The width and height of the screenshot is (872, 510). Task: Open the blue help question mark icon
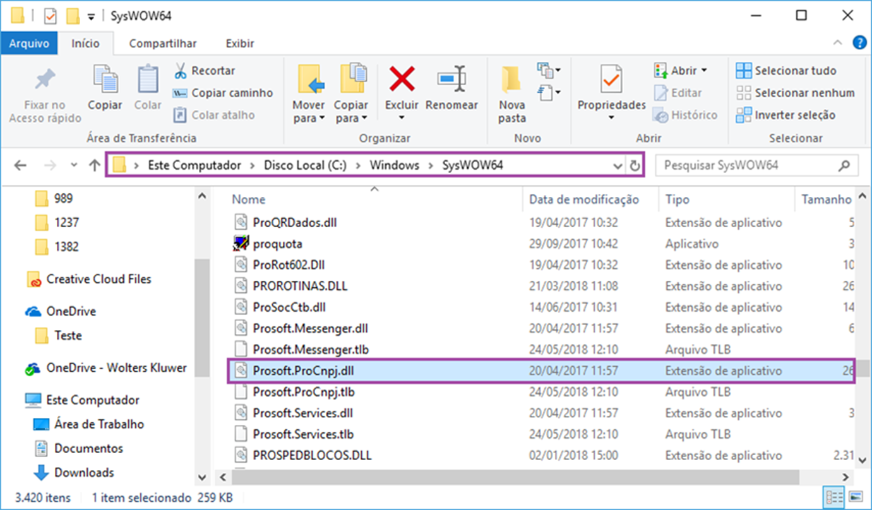[x=859, y=43]
